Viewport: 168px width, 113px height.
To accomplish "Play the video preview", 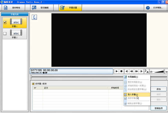I will click(x=117, y=71).
